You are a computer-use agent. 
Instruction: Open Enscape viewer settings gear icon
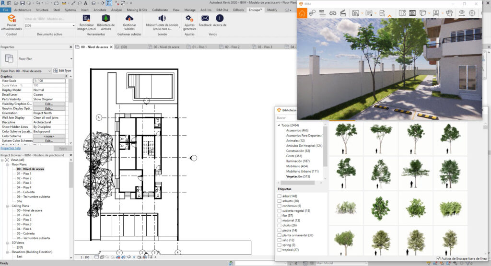coord(472,13)
